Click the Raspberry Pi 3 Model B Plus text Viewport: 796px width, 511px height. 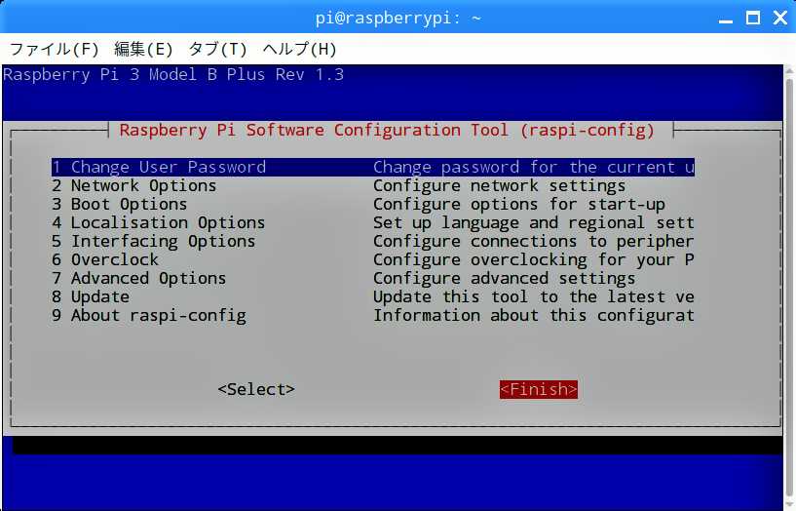point(173,75)
